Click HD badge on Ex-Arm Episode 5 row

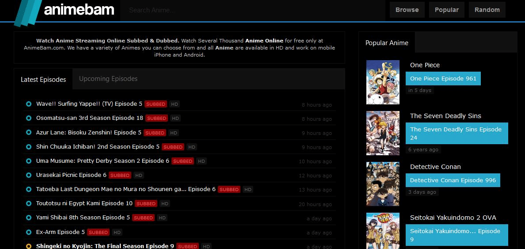(117, 232)
